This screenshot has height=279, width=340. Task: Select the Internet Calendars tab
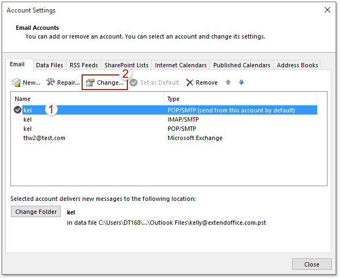point(181,65)
